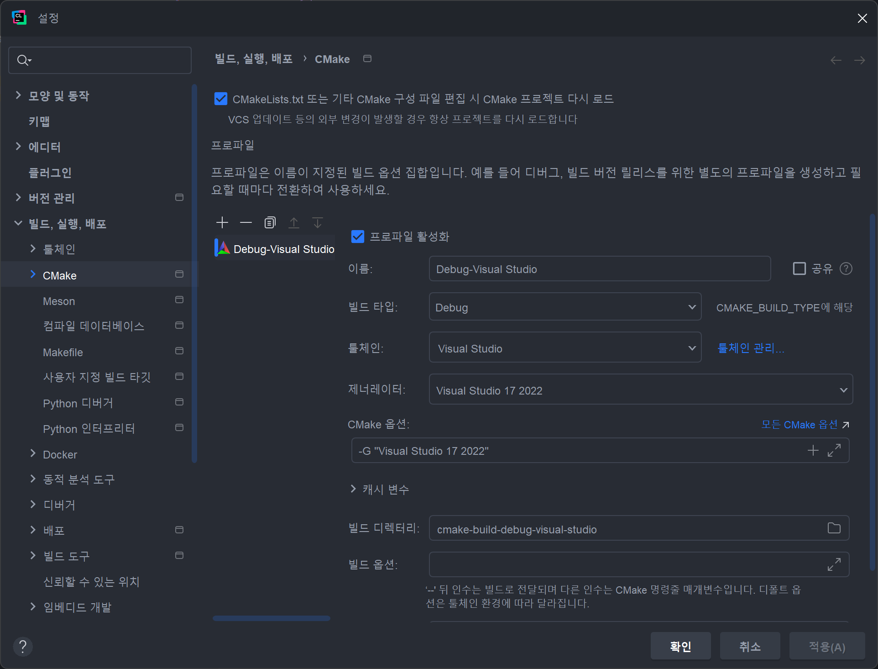Screen dimensions: 878x669
Task: Toggle reload CMake project on edit checkbox
Action: point(221,99)
